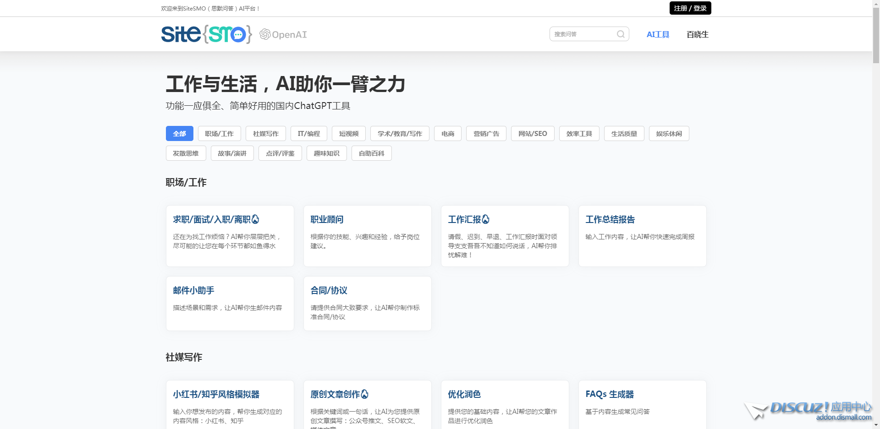Click the search magnifier icon
The width and height of the screenshot is (880, 429).
pyautogui.click(x=621, y=33)
